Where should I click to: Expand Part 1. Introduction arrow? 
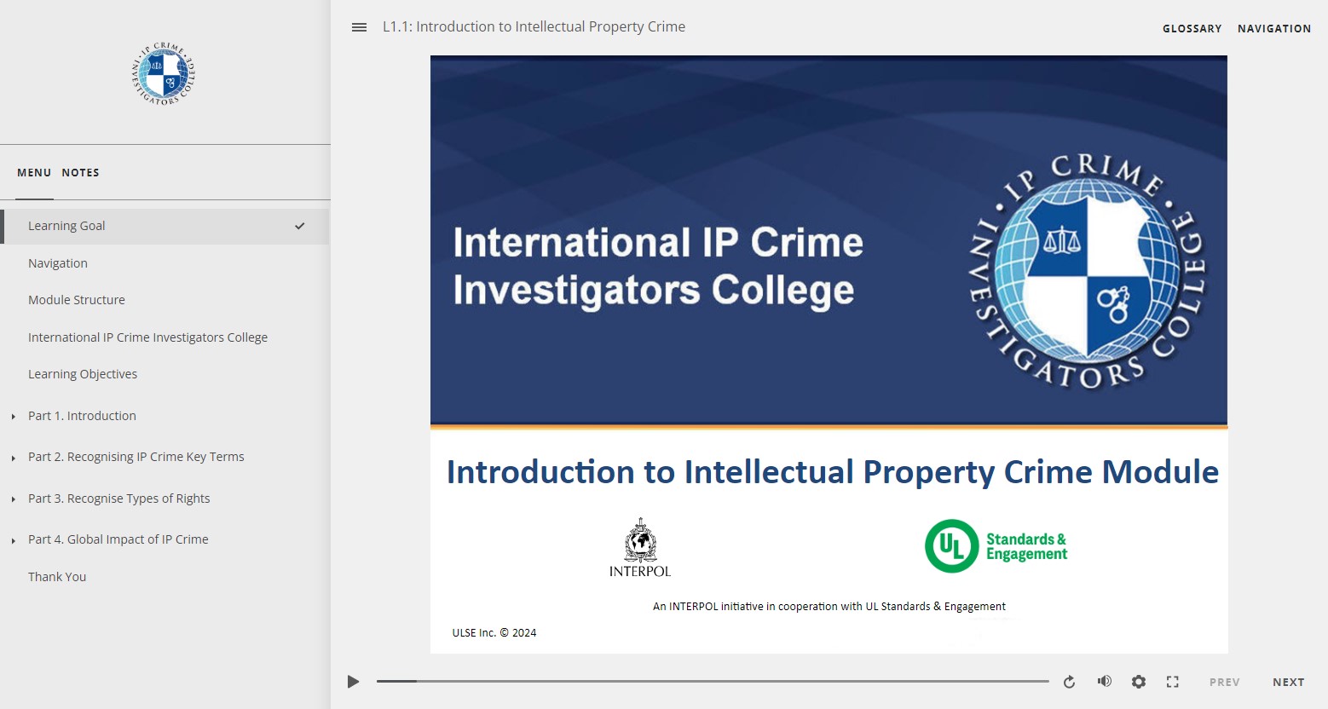(13, 417)
